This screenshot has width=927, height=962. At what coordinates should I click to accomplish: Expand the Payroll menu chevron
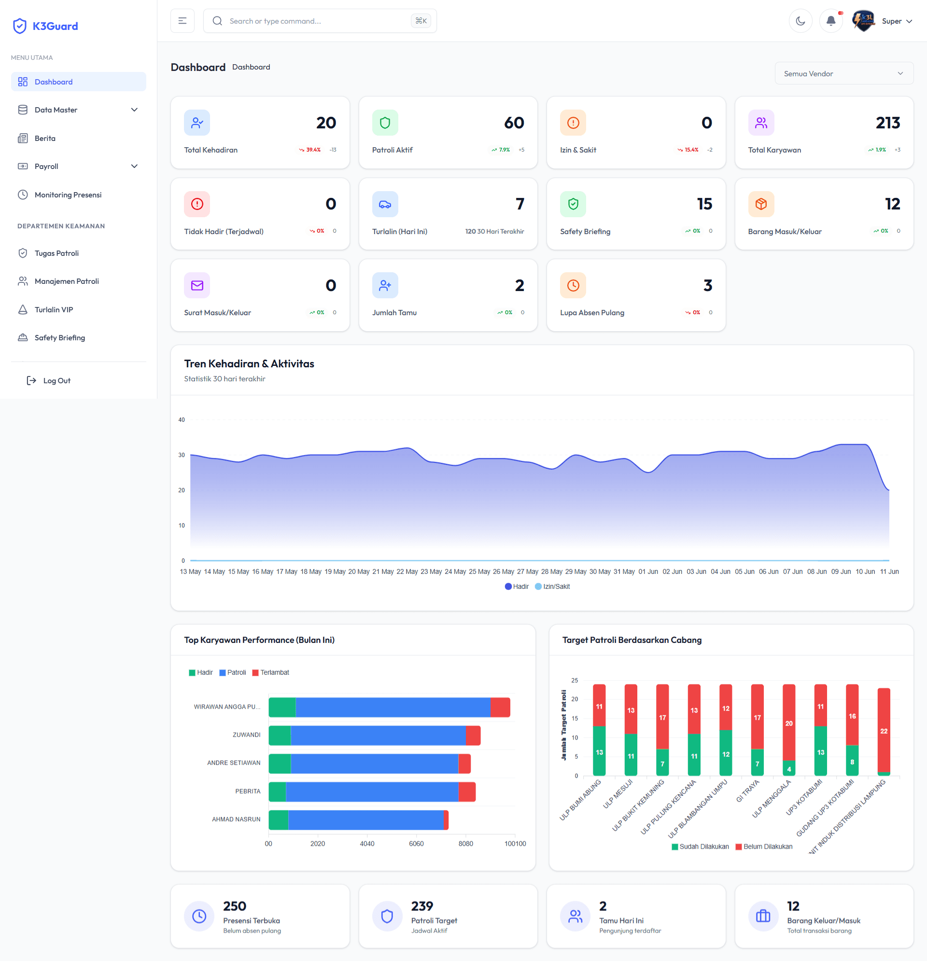pos(134,167)
